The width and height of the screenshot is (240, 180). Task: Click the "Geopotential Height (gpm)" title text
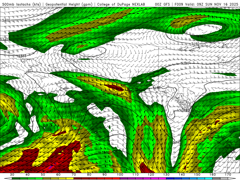(69, 4)
